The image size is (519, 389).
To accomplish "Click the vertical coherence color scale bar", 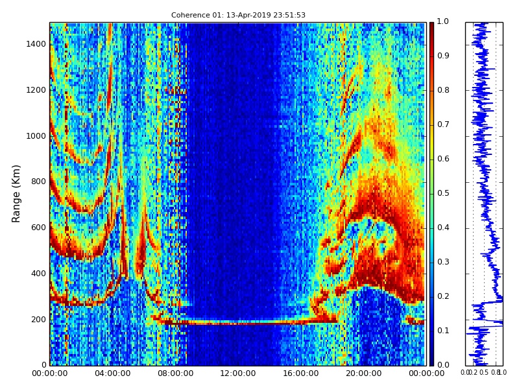I will pos(431,194).
